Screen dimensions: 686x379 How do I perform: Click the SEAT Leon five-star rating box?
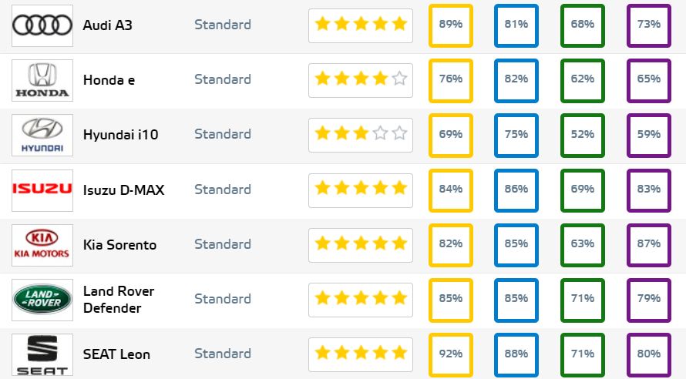click(x=360, y=354)
